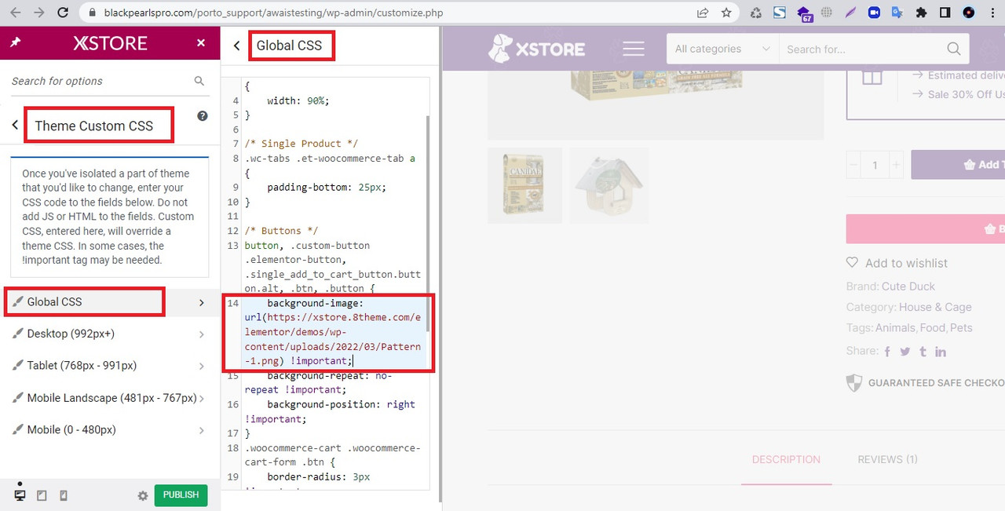Select the birdhouse product thumbnail
This screenshot has width=1005, height=511.
click(x=609, y=185)
